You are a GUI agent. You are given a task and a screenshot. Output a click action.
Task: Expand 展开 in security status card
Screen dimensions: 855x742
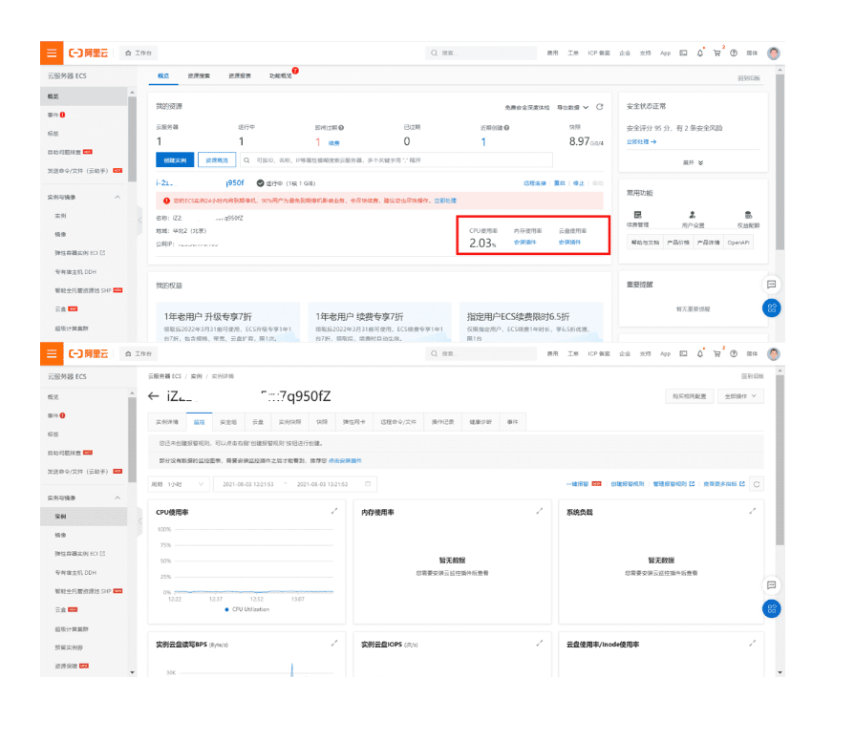[693, 162]
